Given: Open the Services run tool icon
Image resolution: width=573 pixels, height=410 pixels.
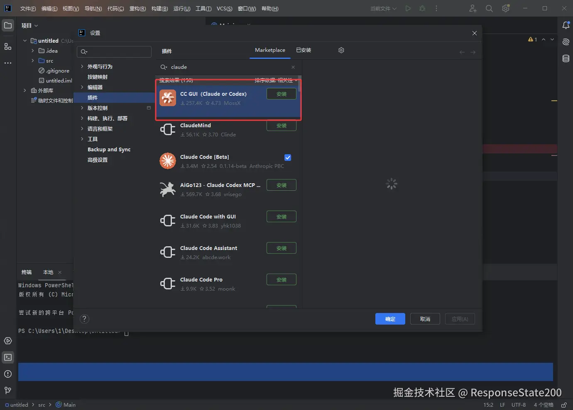Looking at the screenshot, I should coord(8,341).
